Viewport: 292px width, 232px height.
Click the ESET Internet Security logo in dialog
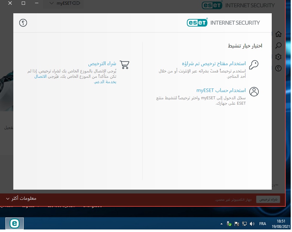pos(223,23)
